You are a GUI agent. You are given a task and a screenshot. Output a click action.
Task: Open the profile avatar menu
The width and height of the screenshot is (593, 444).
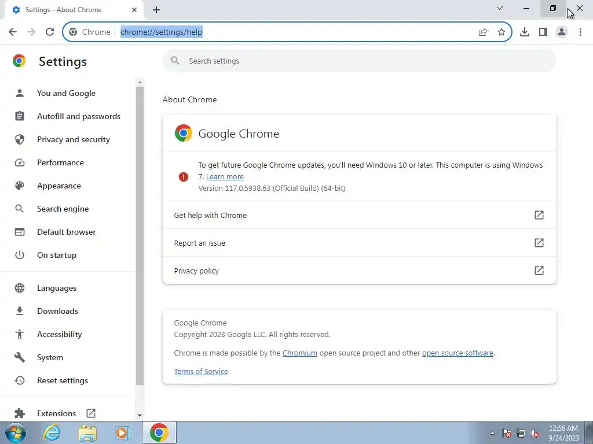pyautogui.click(x=562, y=32)
